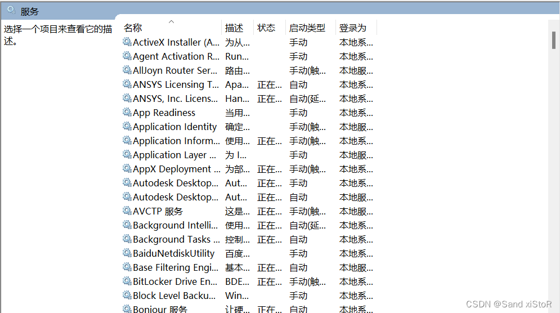Select the App Readiness service name
This screenshot has width=560, height=313.
[164, 113]
